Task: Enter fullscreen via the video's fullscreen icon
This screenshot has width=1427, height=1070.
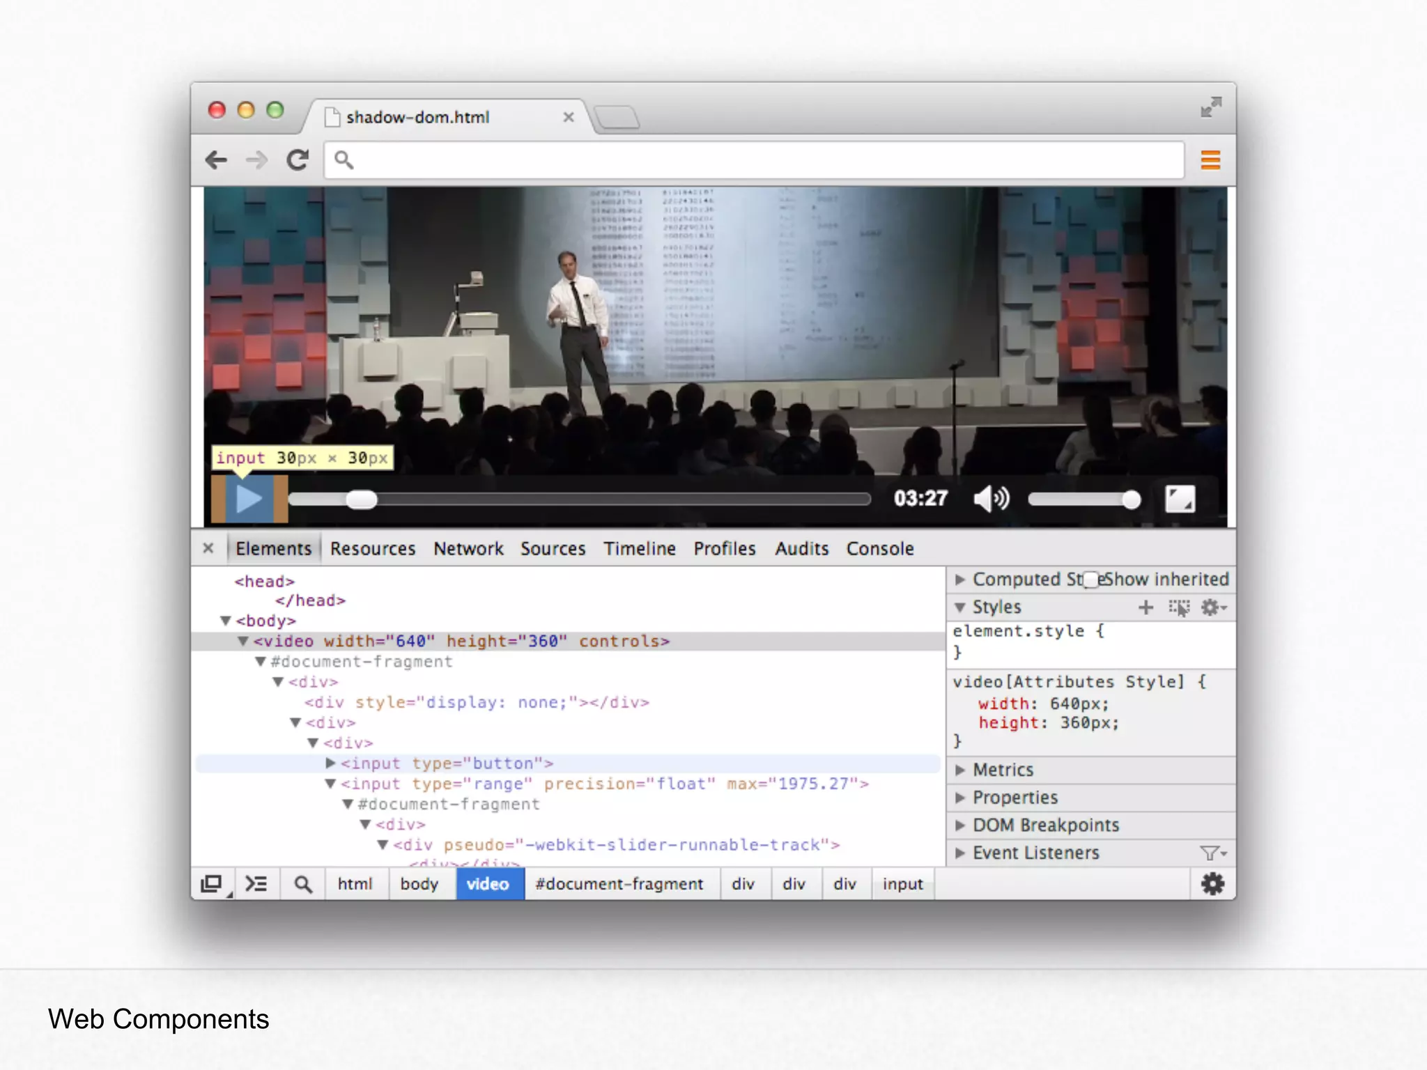Action: point(1180,499)
